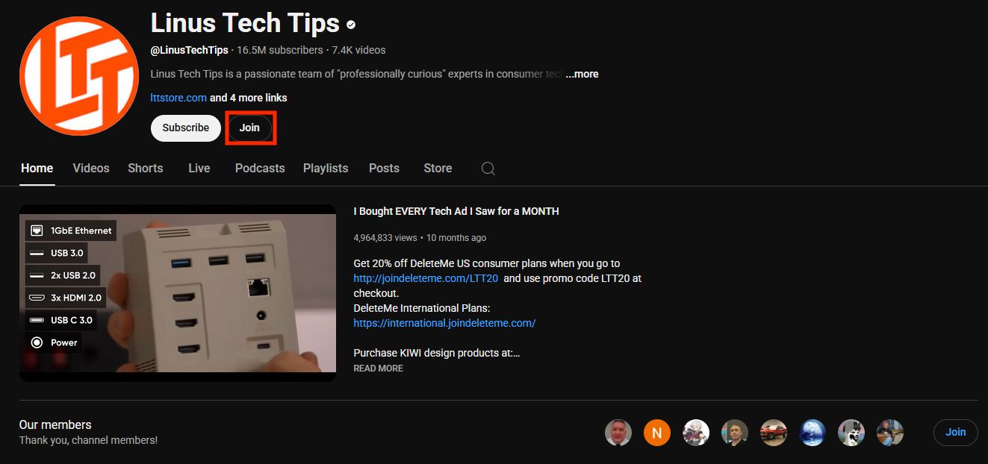The width and height of the screenshot is (988, 464).
Task: Open the lttstore.com link
Action: tap(178, 97)
